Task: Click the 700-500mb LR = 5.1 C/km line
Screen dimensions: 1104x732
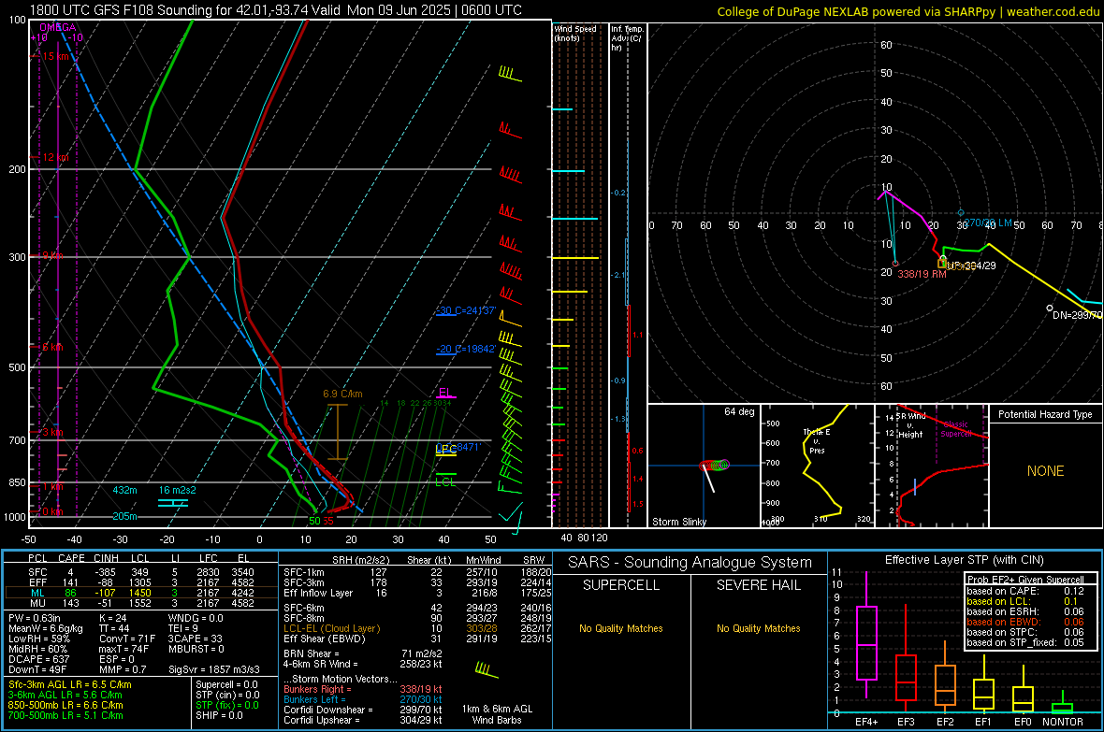Action: point(65,715)
